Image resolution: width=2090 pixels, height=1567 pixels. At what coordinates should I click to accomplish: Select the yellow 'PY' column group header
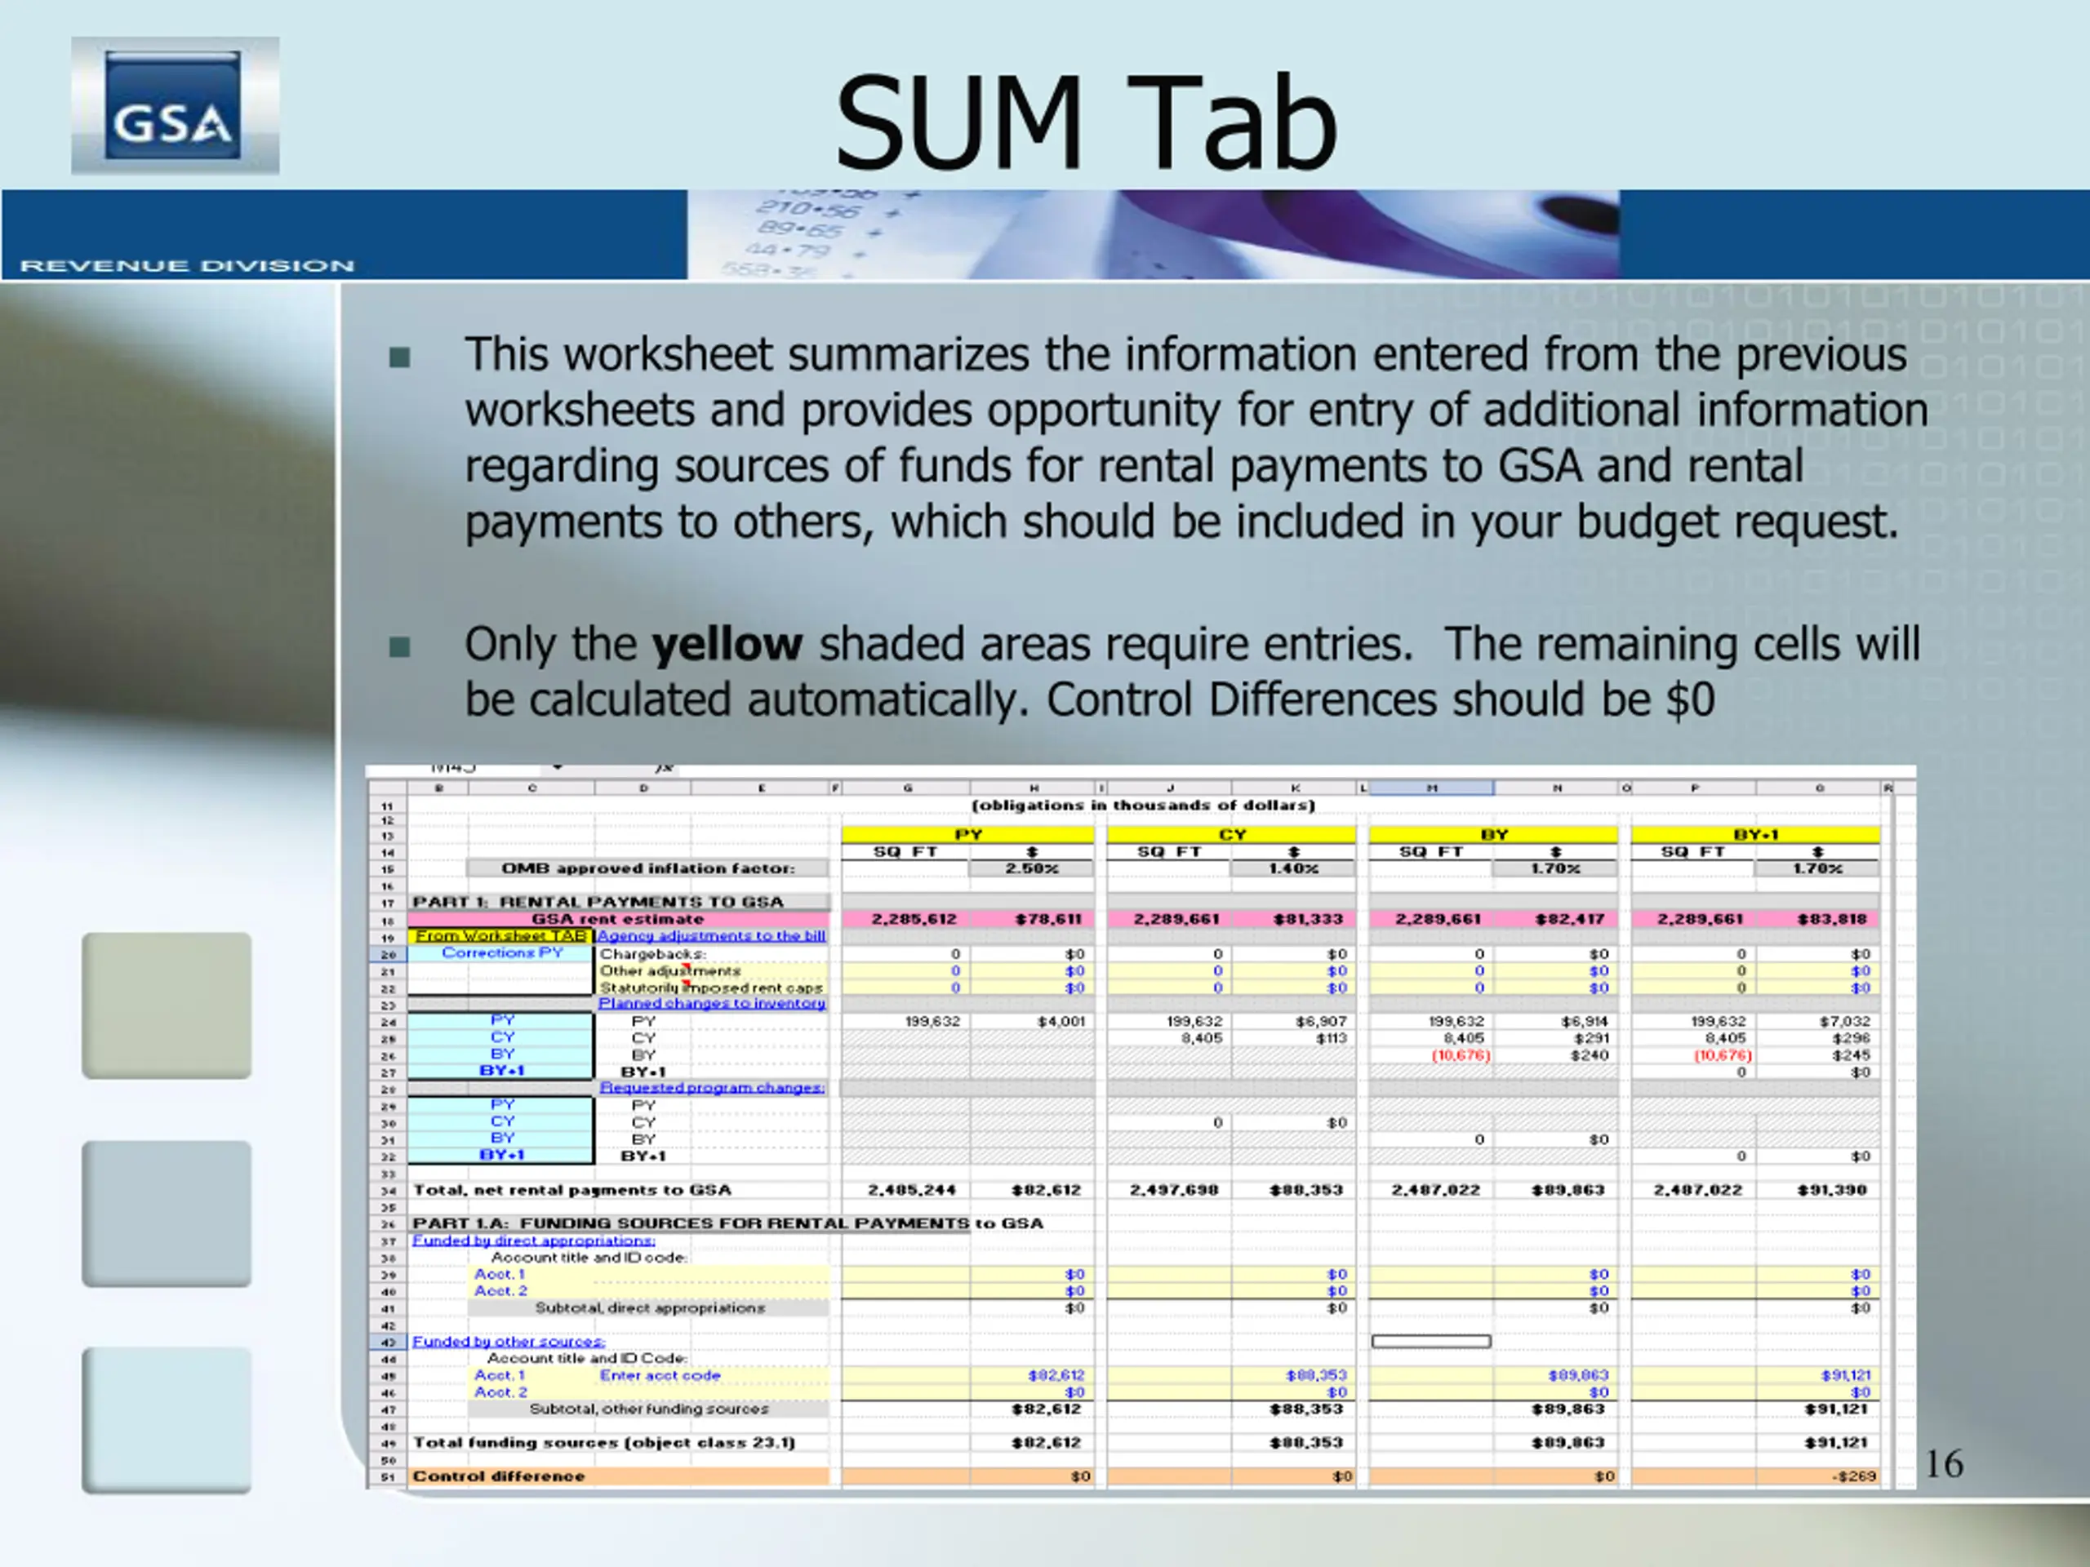point(968,835)
